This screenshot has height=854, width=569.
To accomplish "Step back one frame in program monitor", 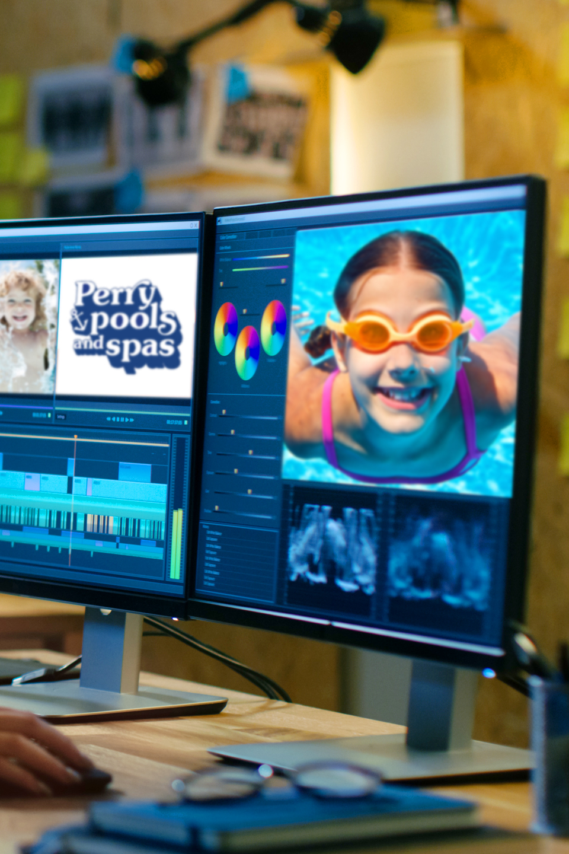I will click(114, 419).
